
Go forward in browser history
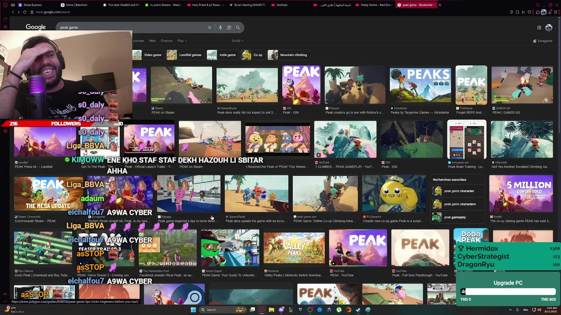tap(18, 12)
